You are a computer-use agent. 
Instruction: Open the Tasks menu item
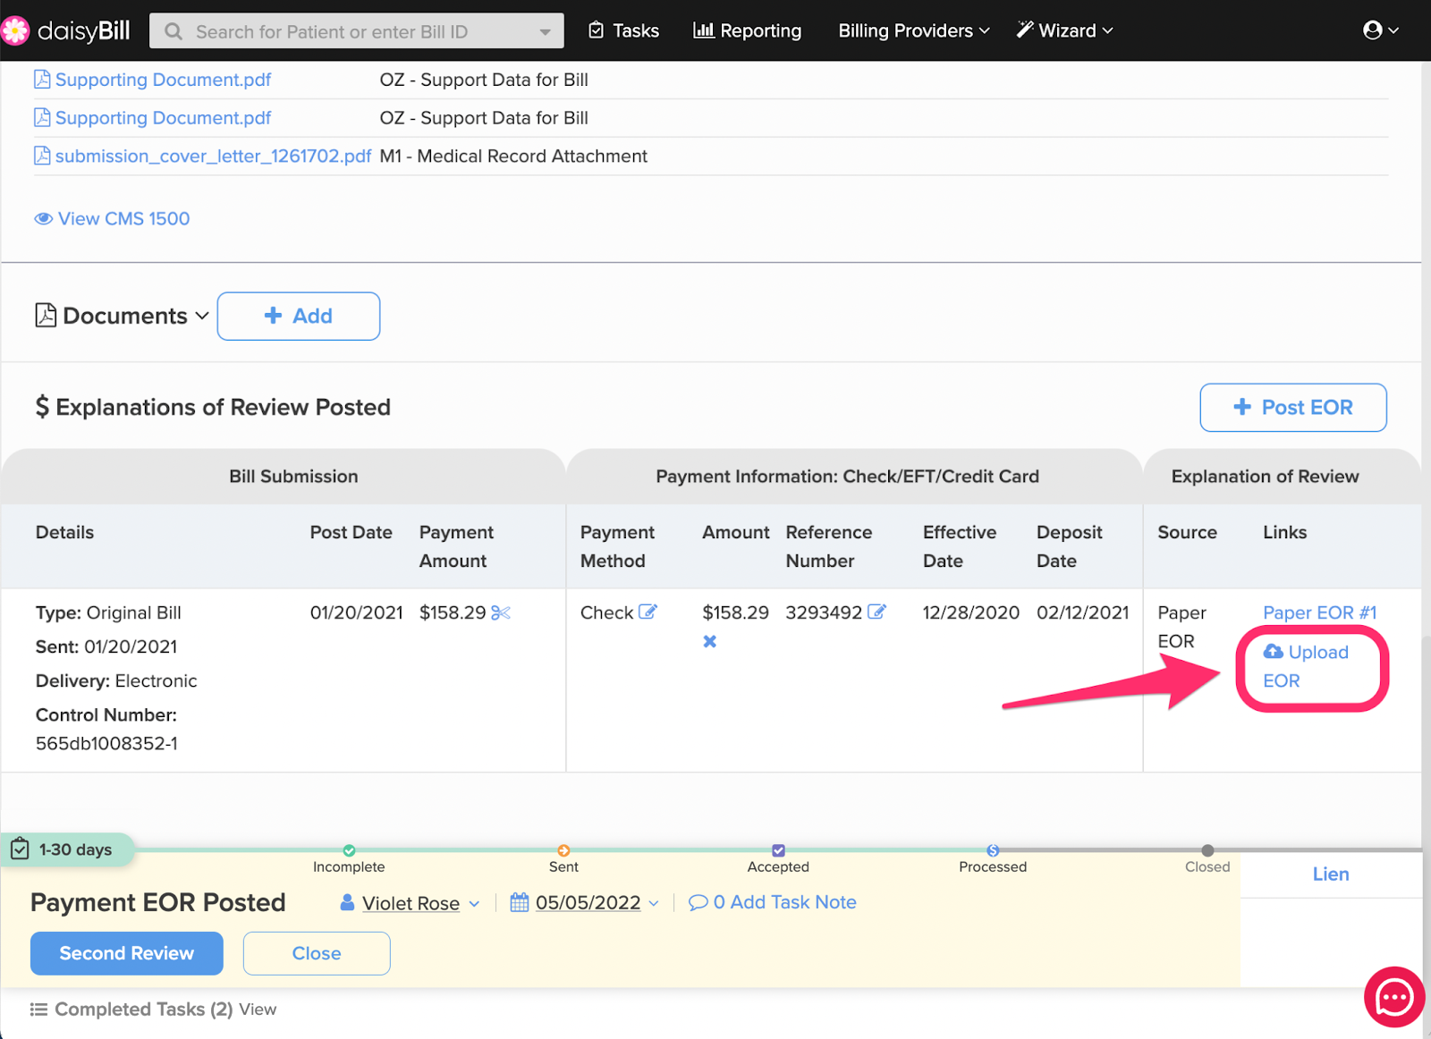[623, 30]
